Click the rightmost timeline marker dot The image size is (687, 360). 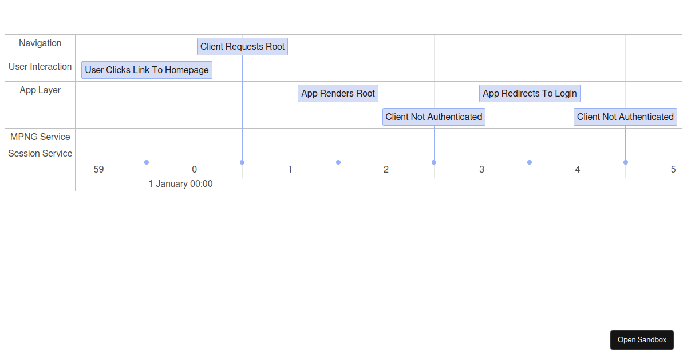point(625,162)
